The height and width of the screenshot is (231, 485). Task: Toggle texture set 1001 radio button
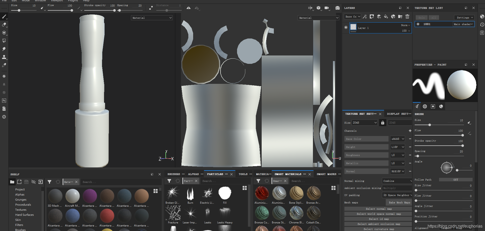click(x=418, y=24)
